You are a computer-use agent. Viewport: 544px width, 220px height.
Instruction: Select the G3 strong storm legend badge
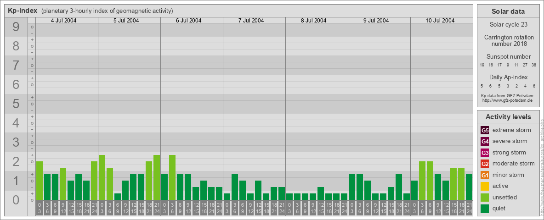(485, 153)
